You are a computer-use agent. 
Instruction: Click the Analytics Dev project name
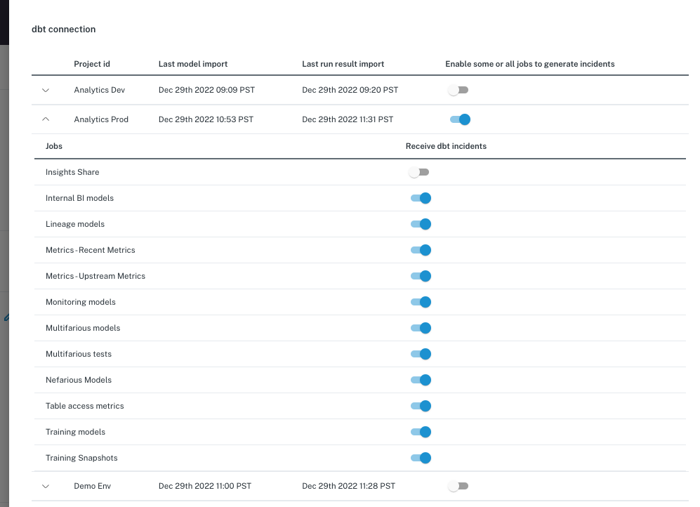coord(100,90)
